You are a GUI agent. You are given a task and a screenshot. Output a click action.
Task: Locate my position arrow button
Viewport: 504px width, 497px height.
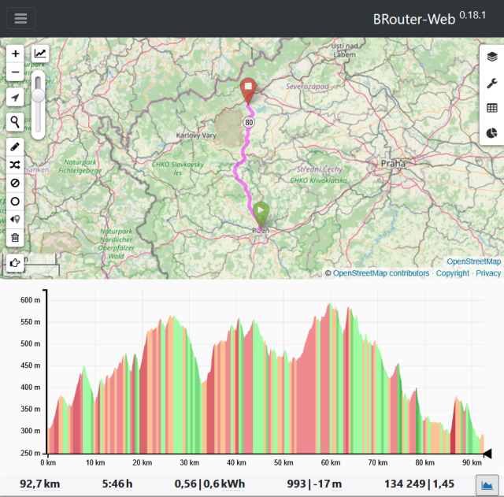point(15,98)
